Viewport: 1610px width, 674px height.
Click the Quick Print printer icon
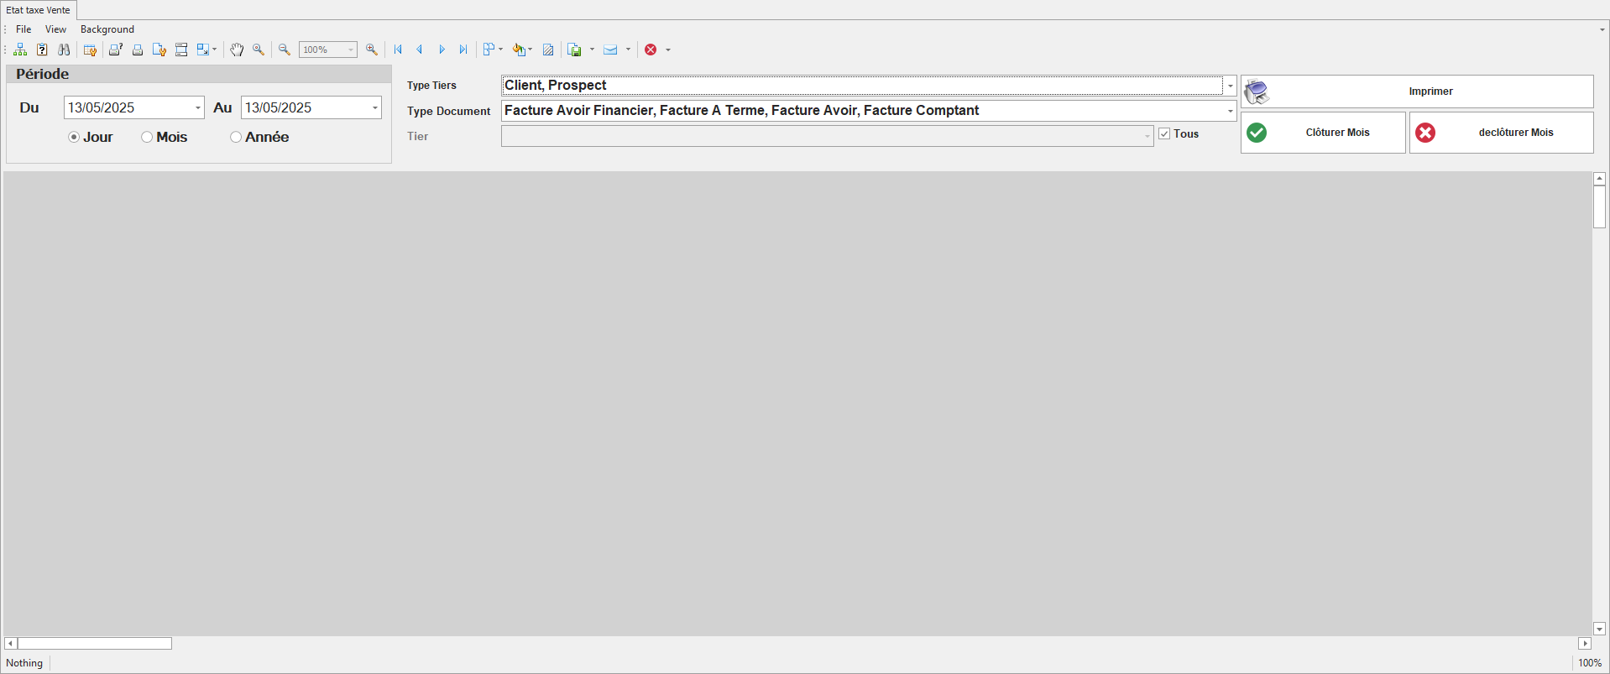138,50
